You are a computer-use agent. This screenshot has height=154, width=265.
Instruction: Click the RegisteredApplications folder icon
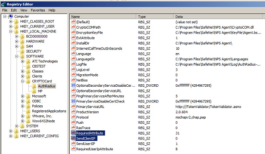pyautogui.click(x=28, y=111)
